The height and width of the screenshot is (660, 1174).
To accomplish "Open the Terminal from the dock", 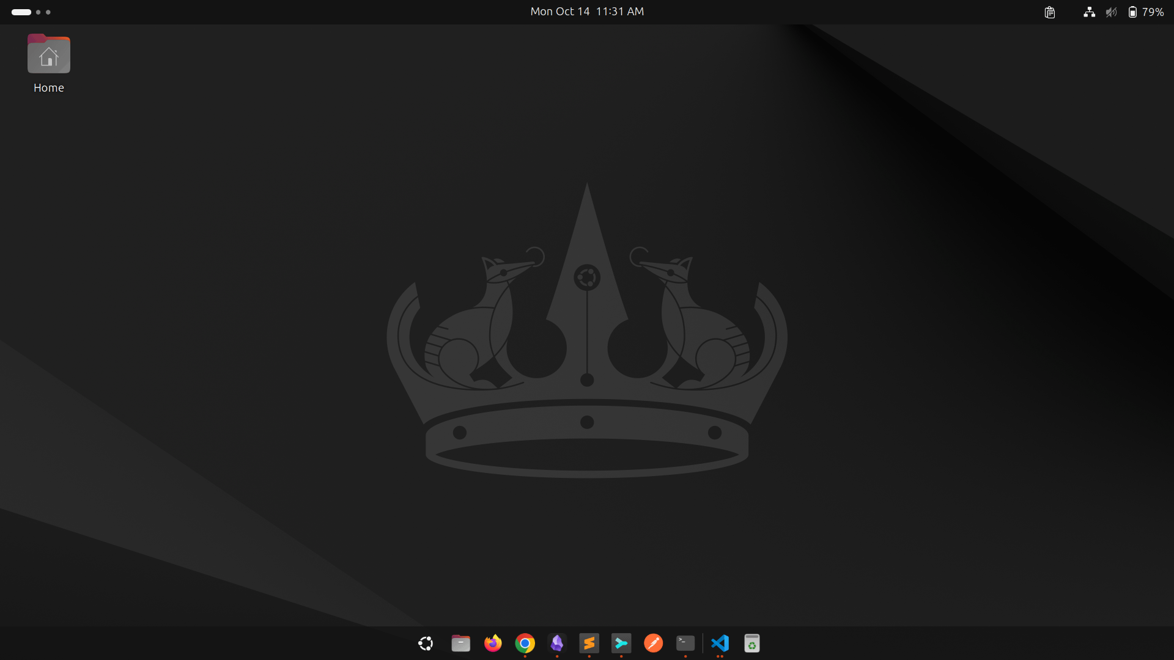I will tap(685, 643).
